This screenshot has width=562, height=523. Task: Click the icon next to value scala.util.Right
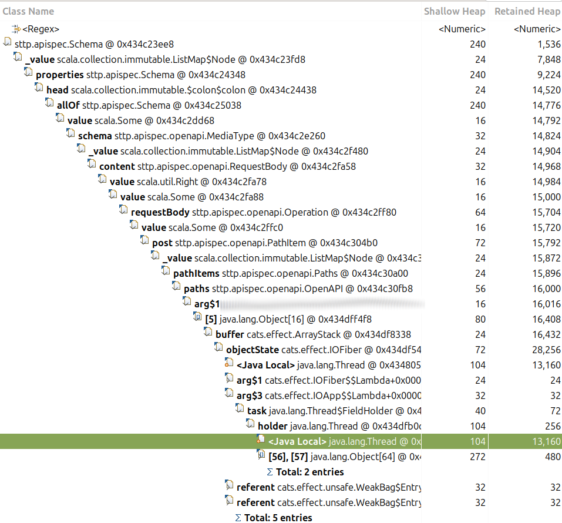coord(102,179)
